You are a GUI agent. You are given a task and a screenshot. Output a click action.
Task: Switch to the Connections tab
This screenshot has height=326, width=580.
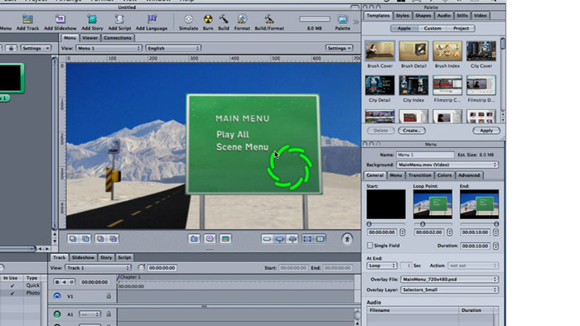118,38
